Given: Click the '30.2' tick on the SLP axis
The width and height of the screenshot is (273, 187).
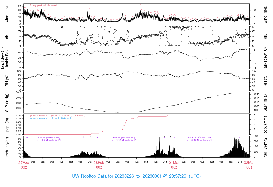Looking at the screenshot, I should pos(18,92).
